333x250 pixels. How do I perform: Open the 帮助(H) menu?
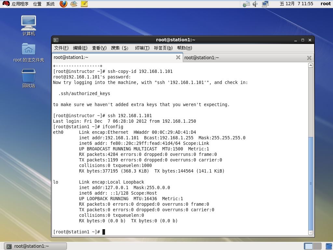[x=185, y=48]
